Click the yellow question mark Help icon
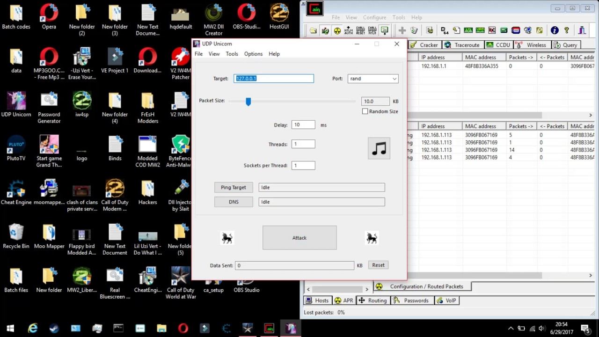This screenshot has width=599, height=337. (x=566, y=30)
